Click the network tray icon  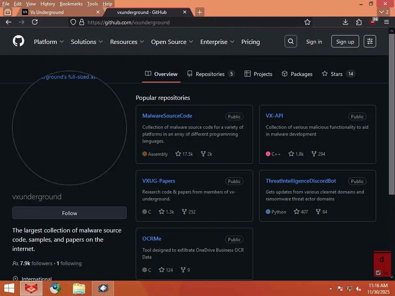coord(349,289)
